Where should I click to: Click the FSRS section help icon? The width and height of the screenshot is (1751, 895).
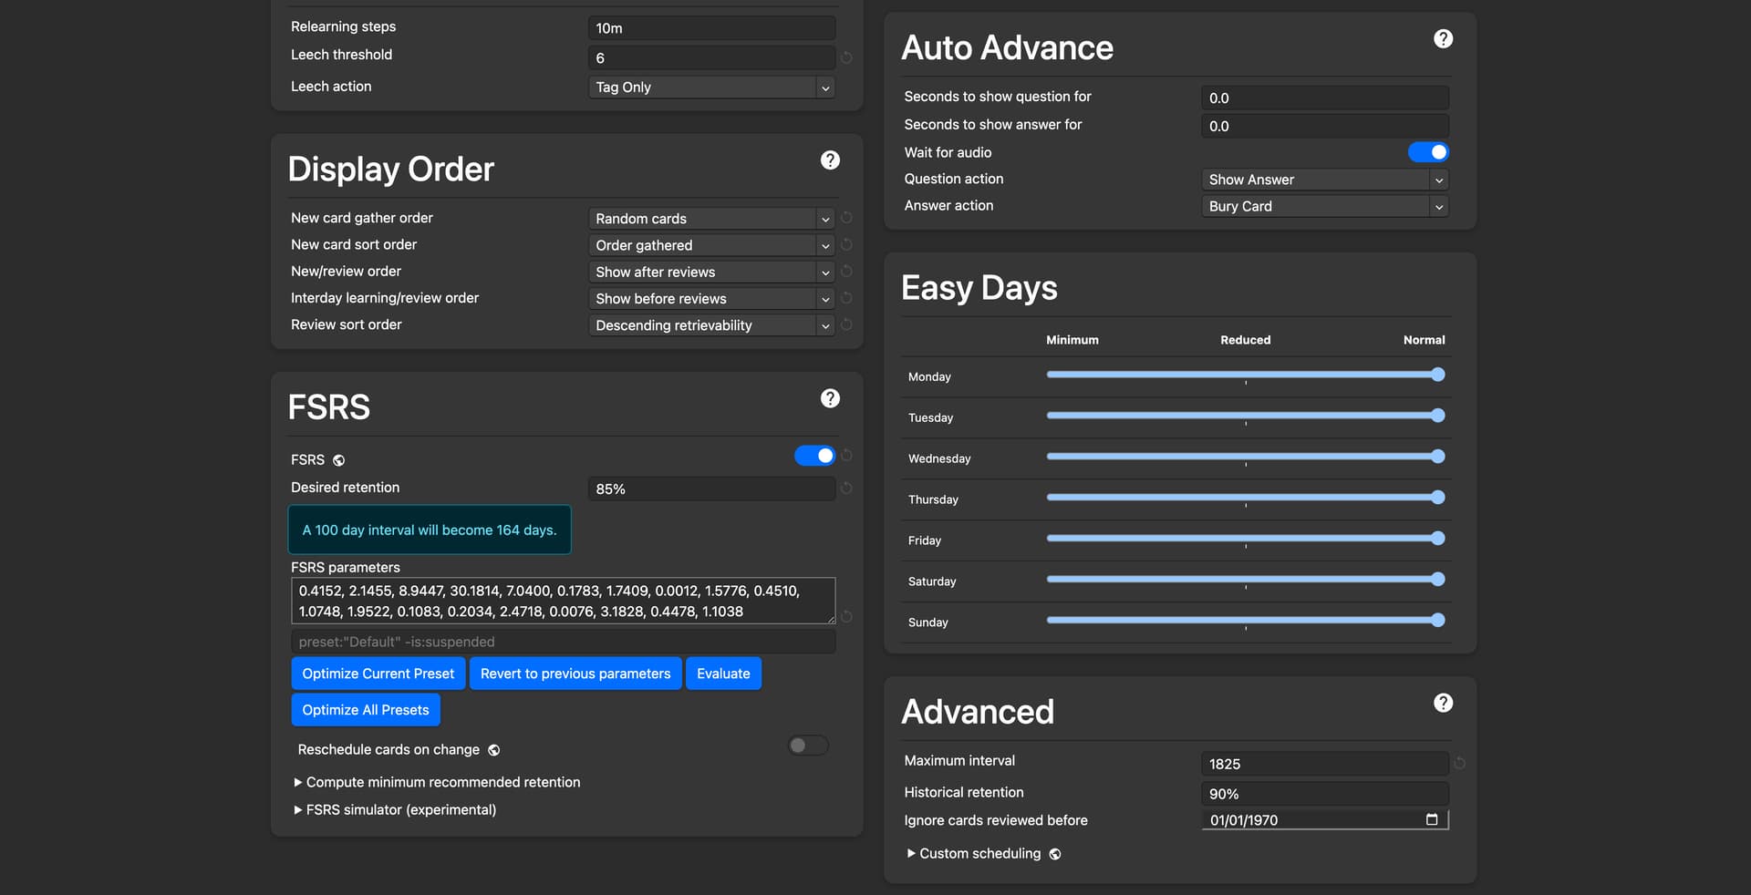click(830, 398)
